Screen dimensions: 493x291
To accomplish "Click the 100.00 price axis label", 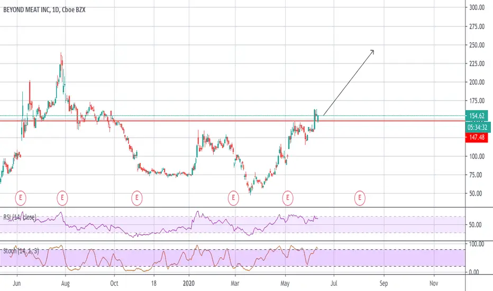I will pos(477,157).
